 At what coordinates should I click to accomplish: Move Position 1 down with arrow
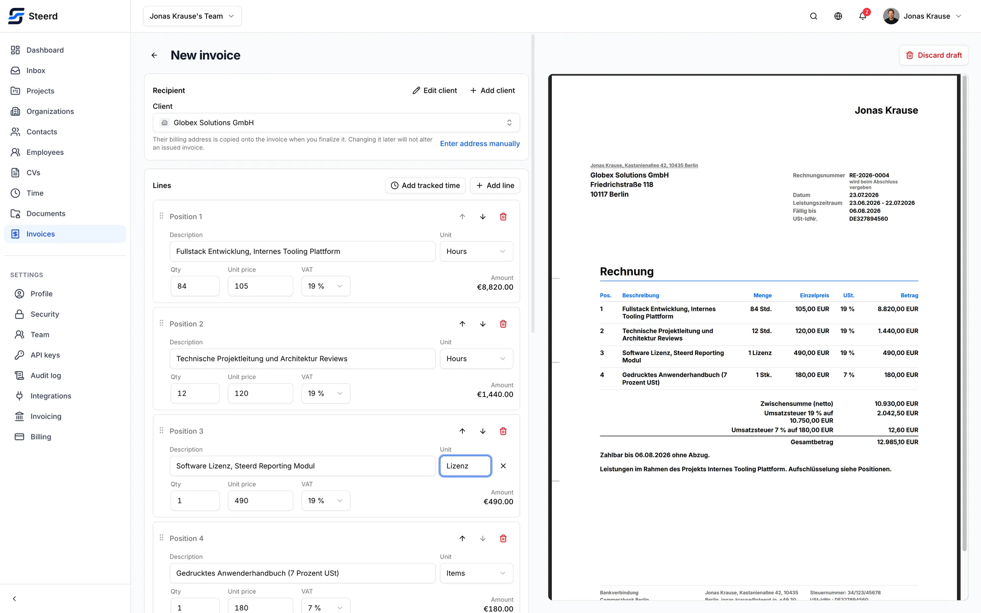pos(483,217)
